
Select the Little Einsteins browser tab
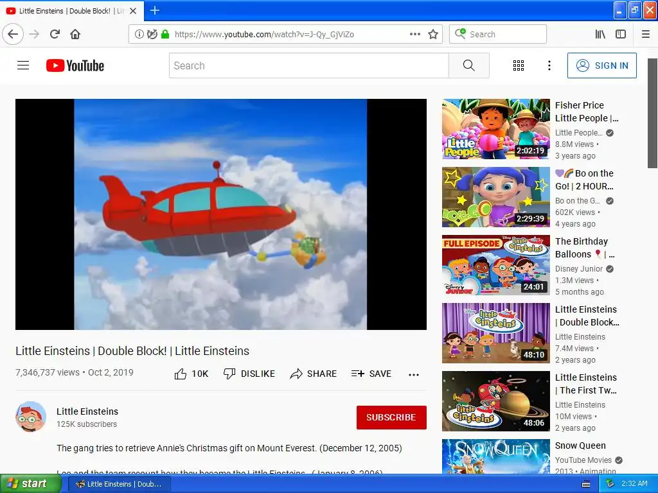pos(72,11)
